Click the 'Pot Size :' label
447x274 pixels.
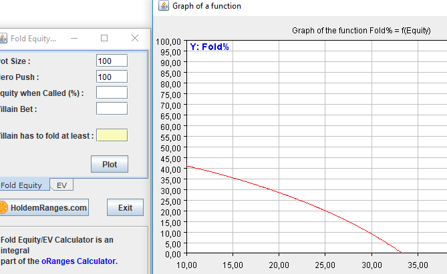(14, 61)
